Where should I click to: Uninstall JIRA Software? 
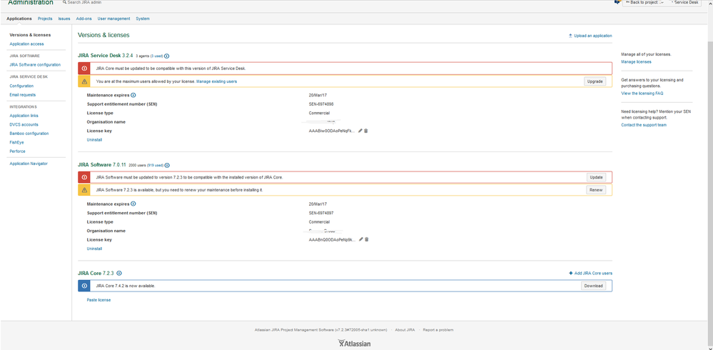(x=94, y=249)
